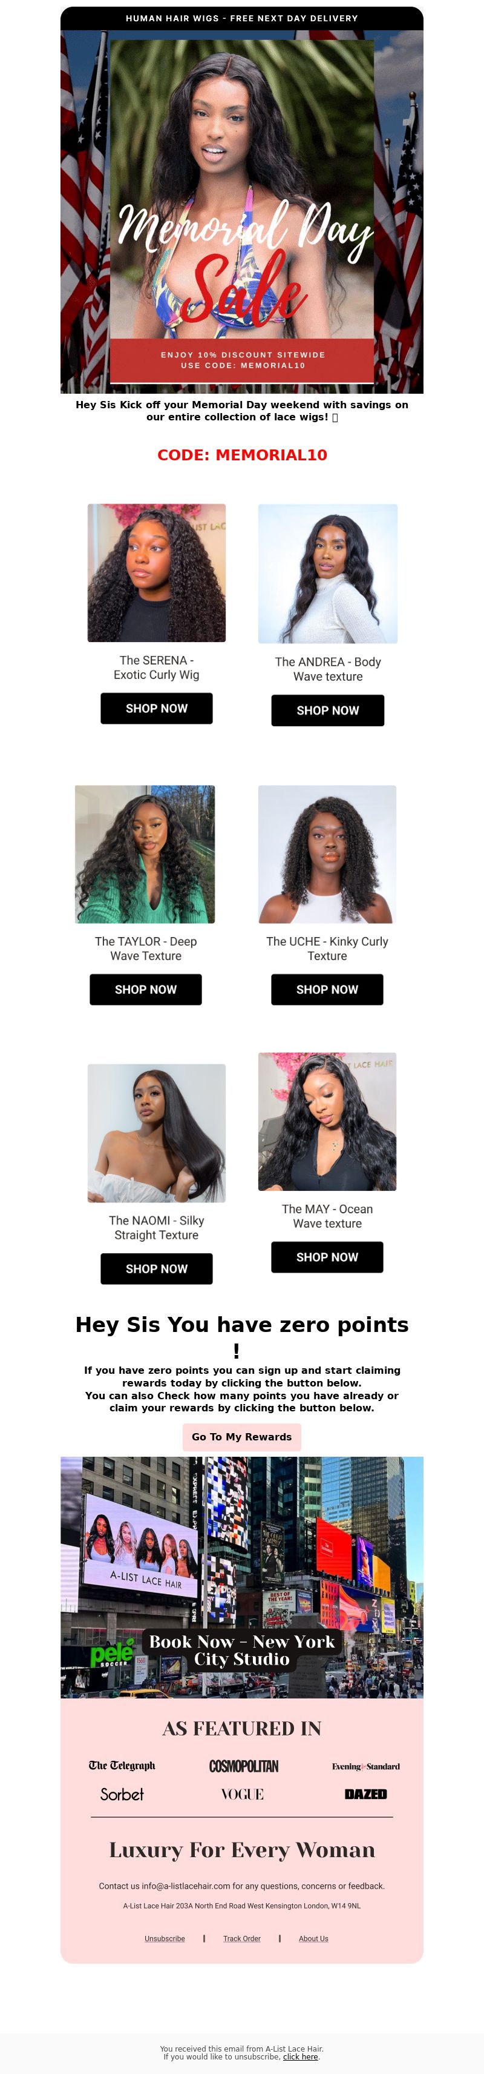
Task: Open The NAOMI Silky Straight product image
Action: pyautogui.click(x=157, y=1133)
